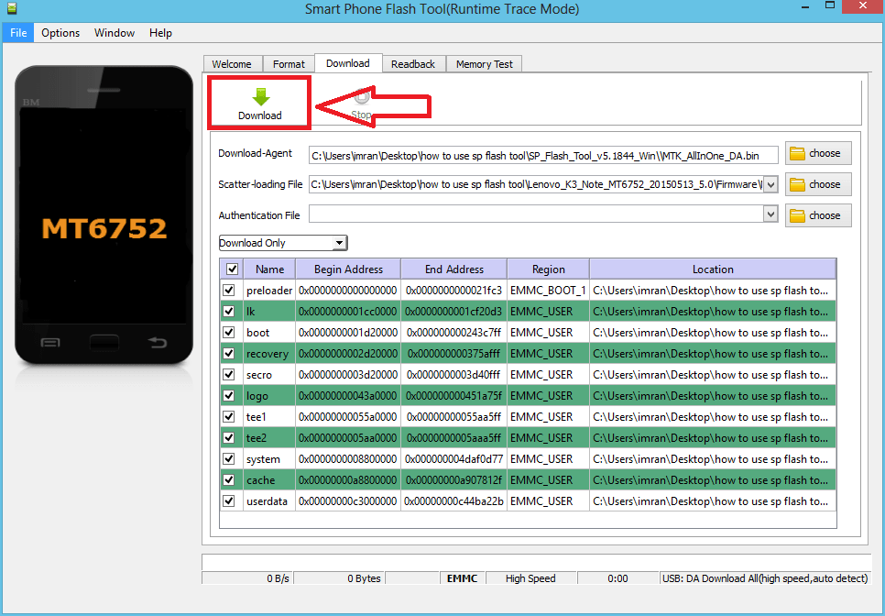Screen dimensions: 885x616
Task: Click the green Download arrow button
Action: tap(259, 104)
